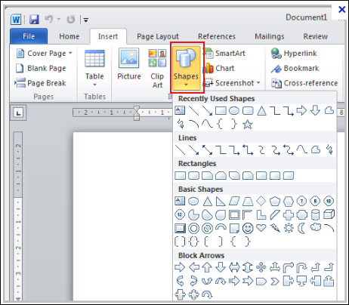Click the Save icon in quick access toolbar

coord(34,19)
